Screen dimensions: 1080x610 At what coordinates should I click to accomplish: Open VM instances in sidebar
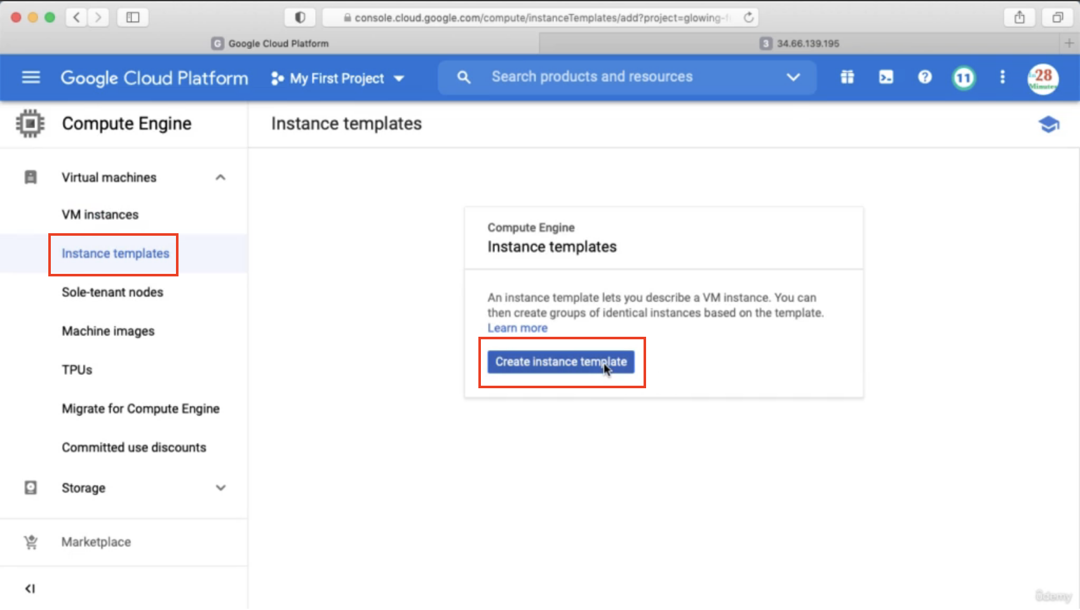click(x=100, y=215)
